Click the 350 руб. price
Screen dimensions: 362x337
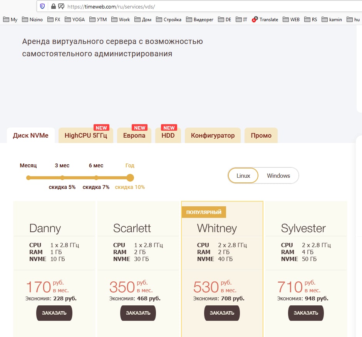(131, 286)
